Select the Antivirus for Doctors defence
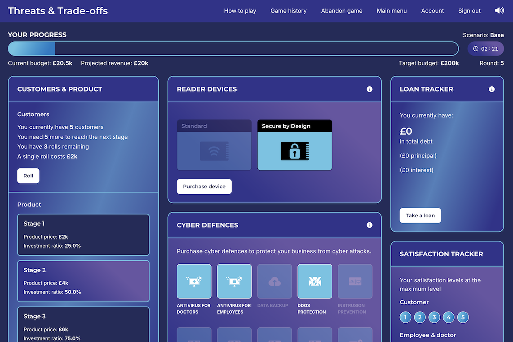 coord(194,281)
